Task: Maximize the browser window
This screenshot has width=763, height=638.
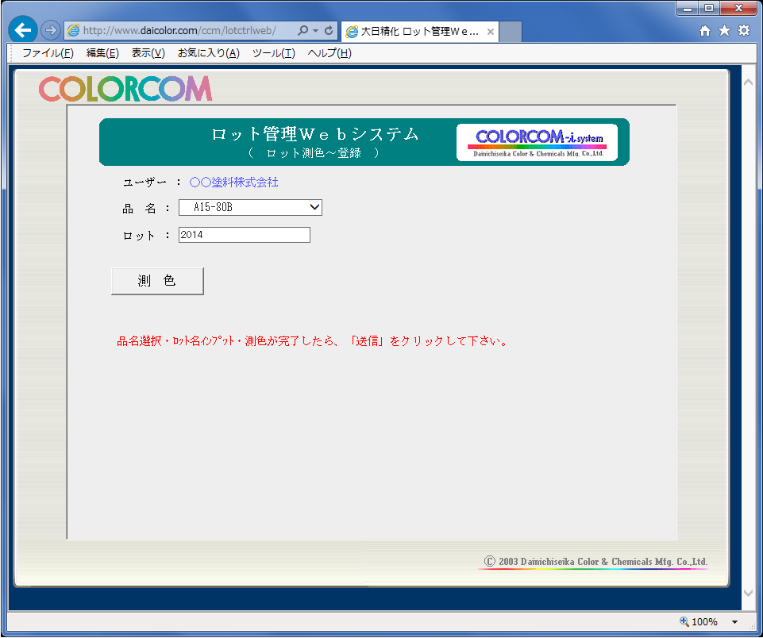Action: [709, 8]
